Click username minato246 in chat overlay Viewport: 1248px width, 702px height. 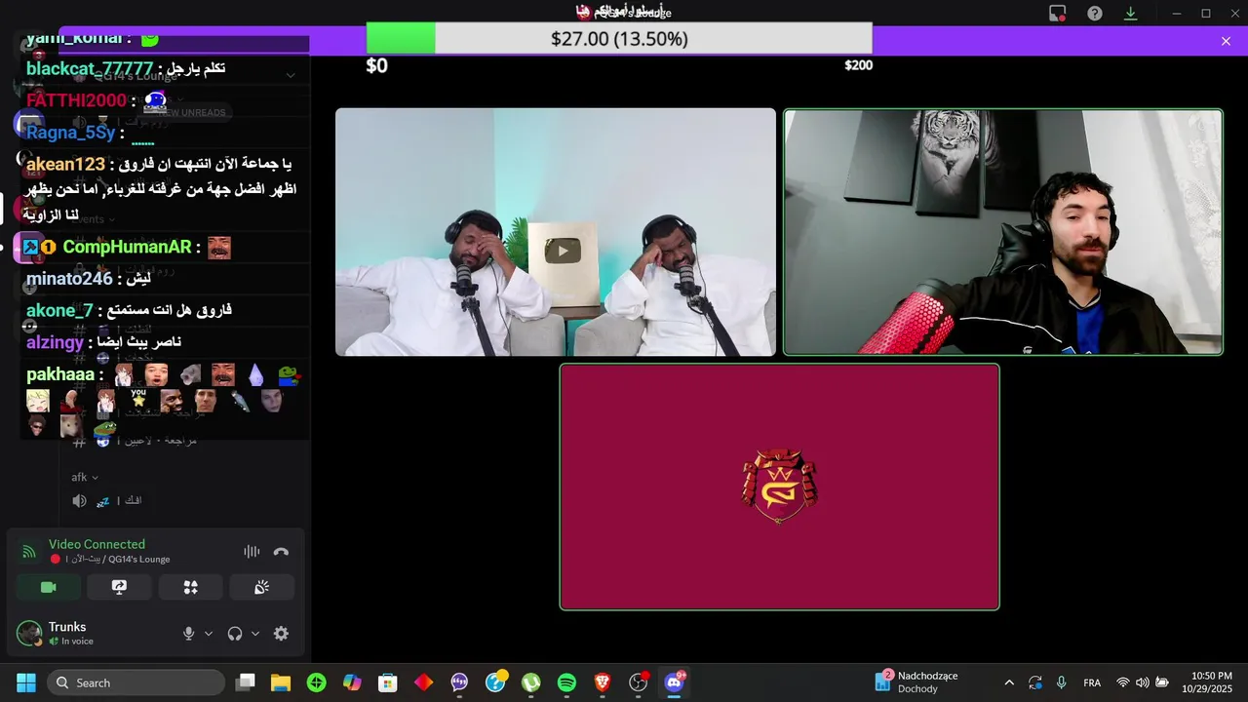[69, 280]
